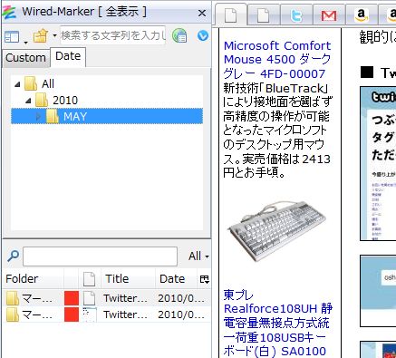
Task: Open the sidebar layout view icon
Action: coord(12,37)
